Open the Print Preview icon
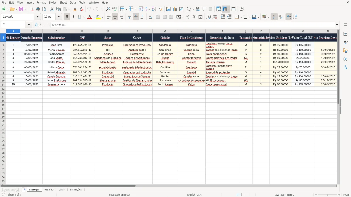 pos(44,9)
